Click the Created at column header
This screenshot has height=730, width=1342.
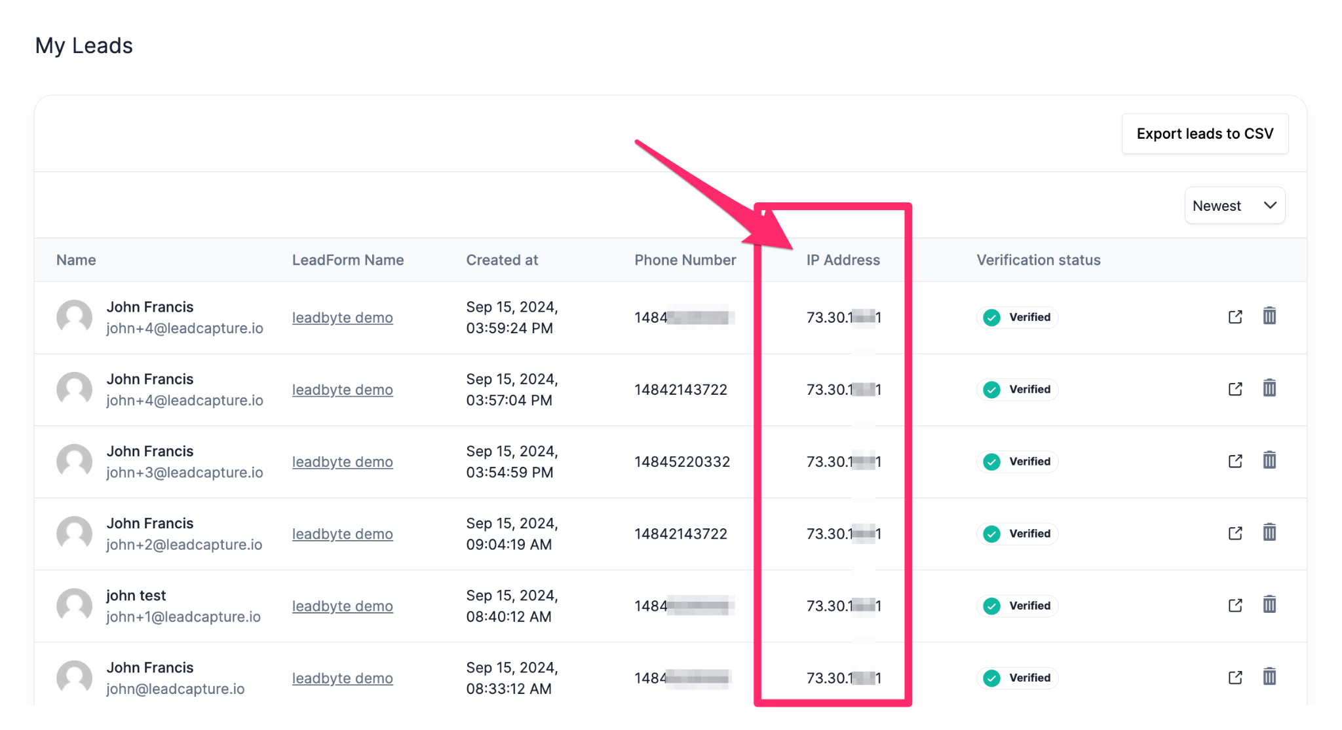pos(502,261)
